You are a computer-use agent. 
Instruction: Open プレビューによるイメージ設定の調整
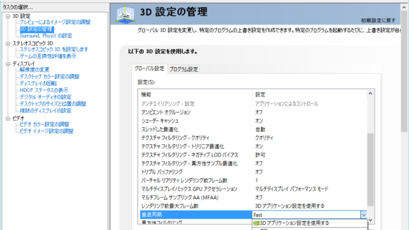pyautogui.click(x=55, y=22)
